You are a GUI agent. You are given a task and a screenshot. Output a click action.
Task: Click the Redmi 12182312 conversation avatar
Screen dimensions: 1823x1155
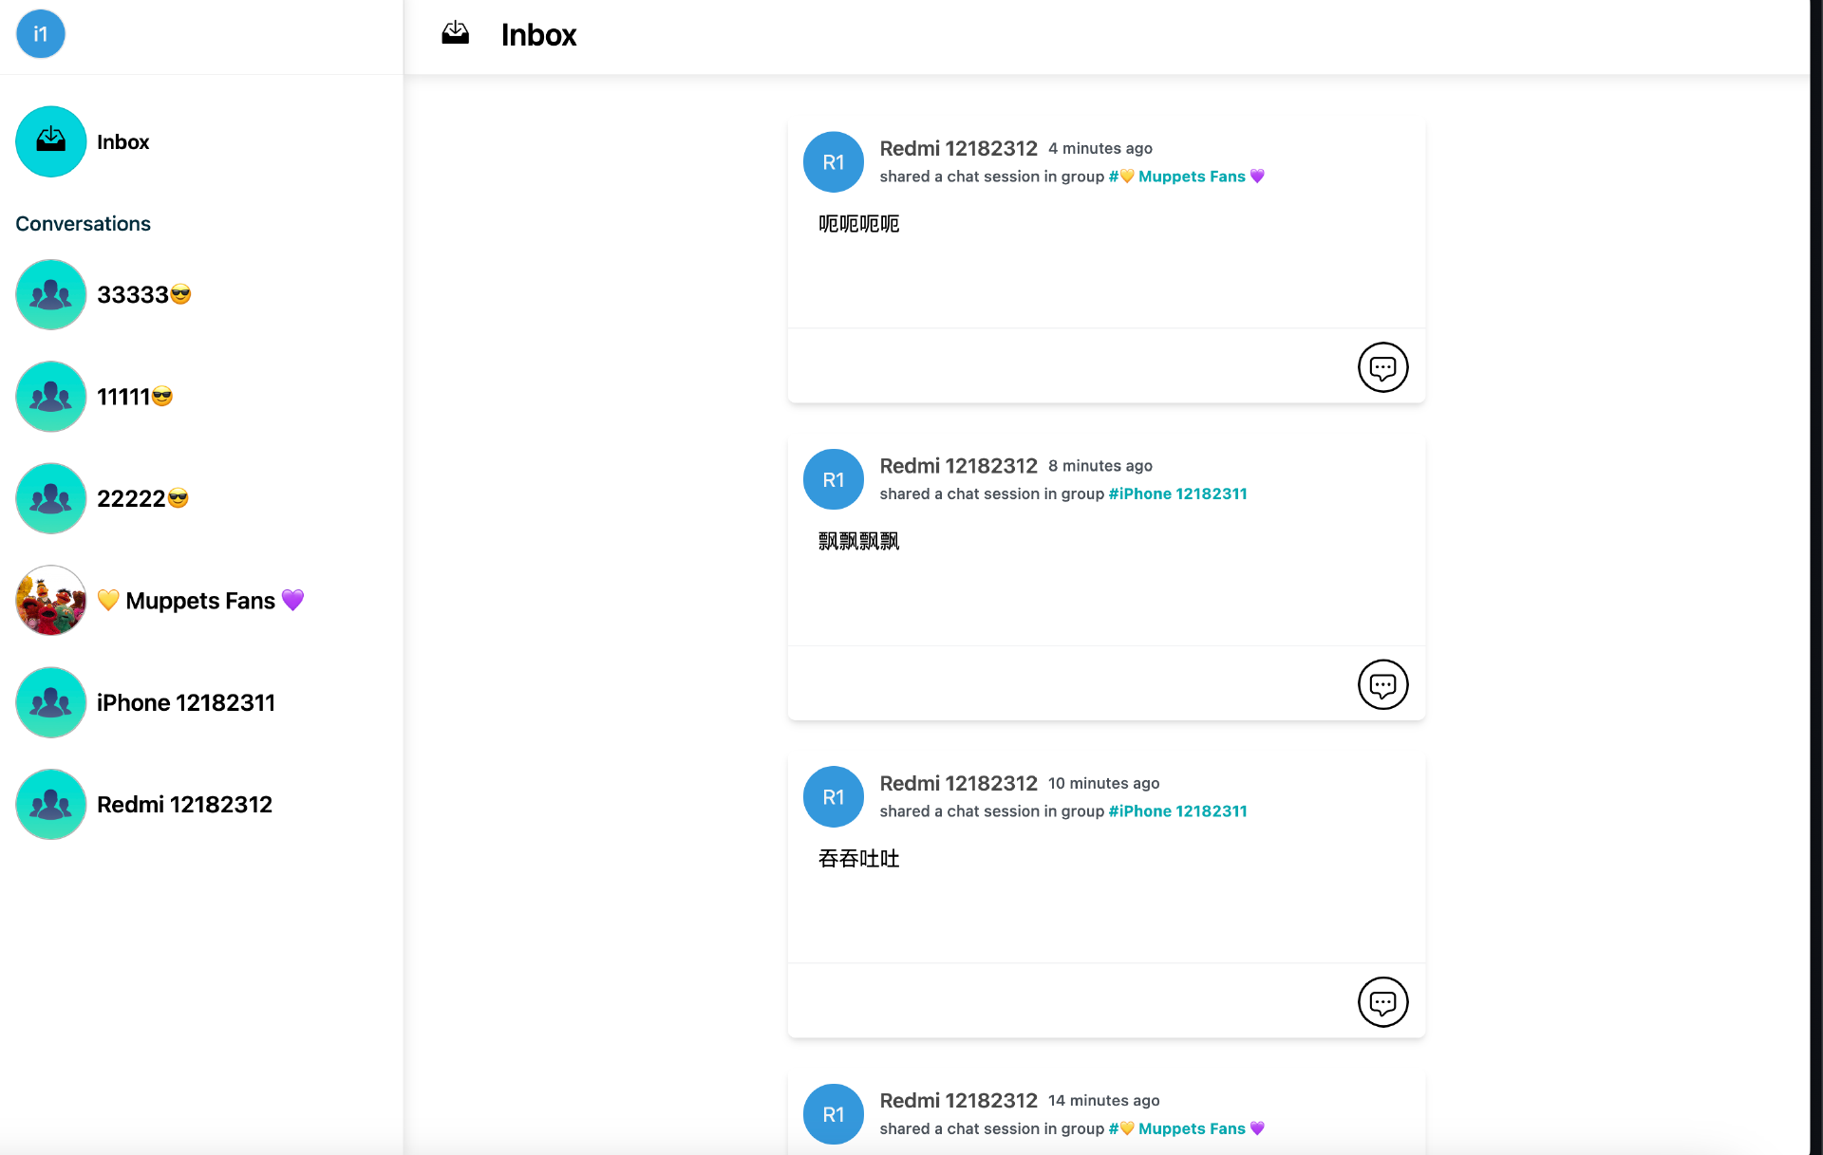[x=50, y=804]
